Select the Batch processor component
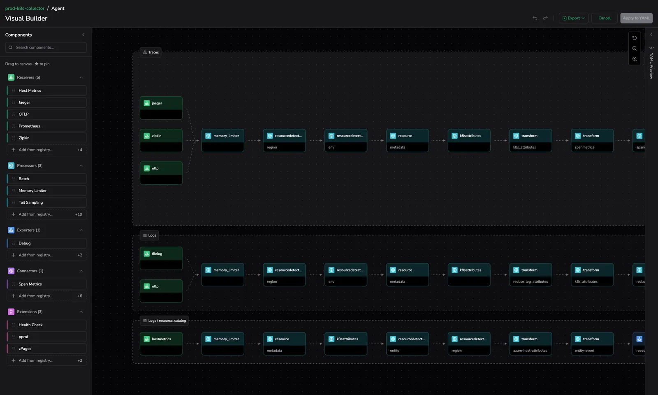Image resolution: width=658 pixels, height=395 pixels. point(46,179)
